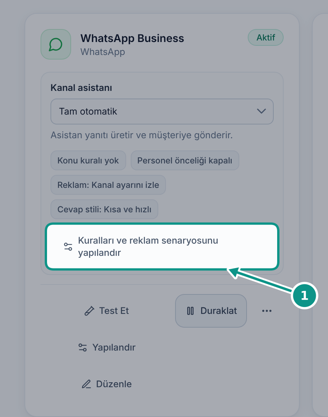
Task: Click the Aktif status badge
Action: [265, 37]
